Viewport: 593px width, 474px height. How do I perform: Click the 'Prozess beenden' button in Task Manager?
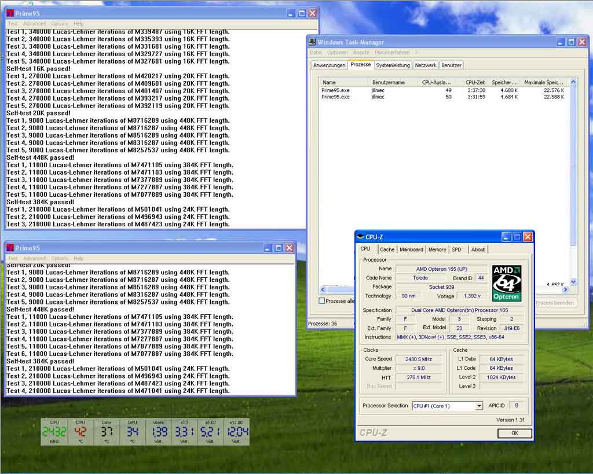pyautogui.click(x=555, y=303)
